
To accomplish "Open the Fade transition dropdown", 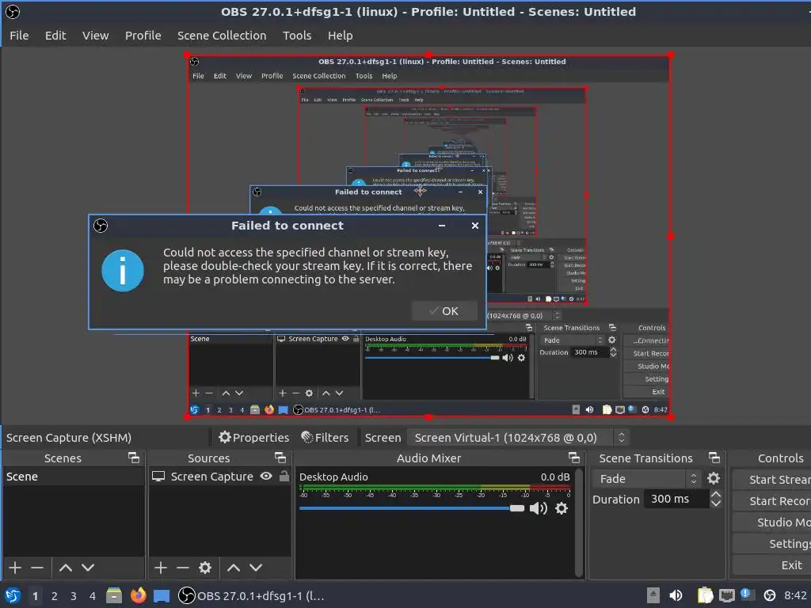I will (646, 479).
